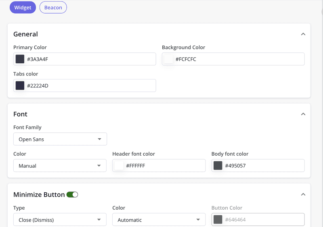
Task: Toggle the Minimize Button switch
Action: tap(72, 195)
